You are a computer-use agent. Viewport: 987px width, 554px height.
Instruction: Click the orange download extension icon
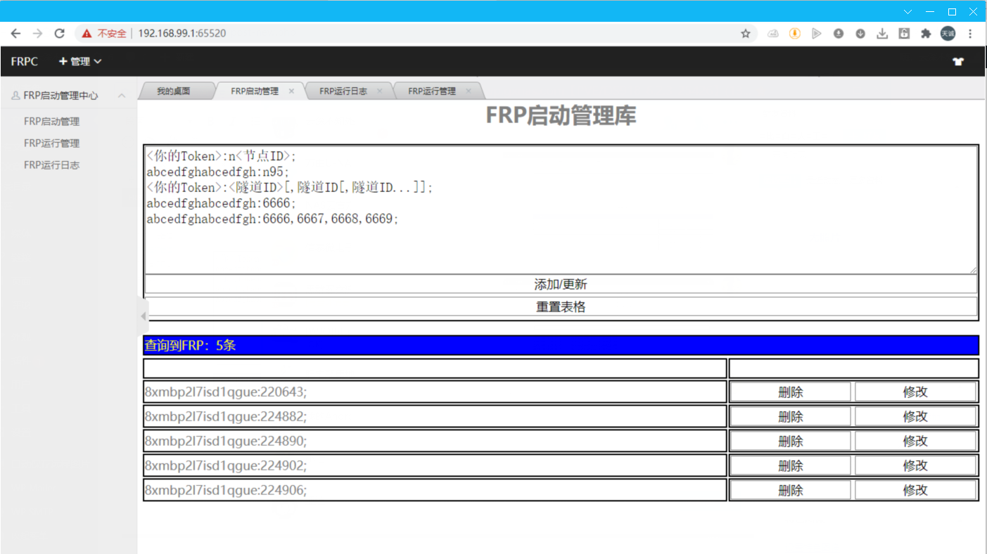794,34
